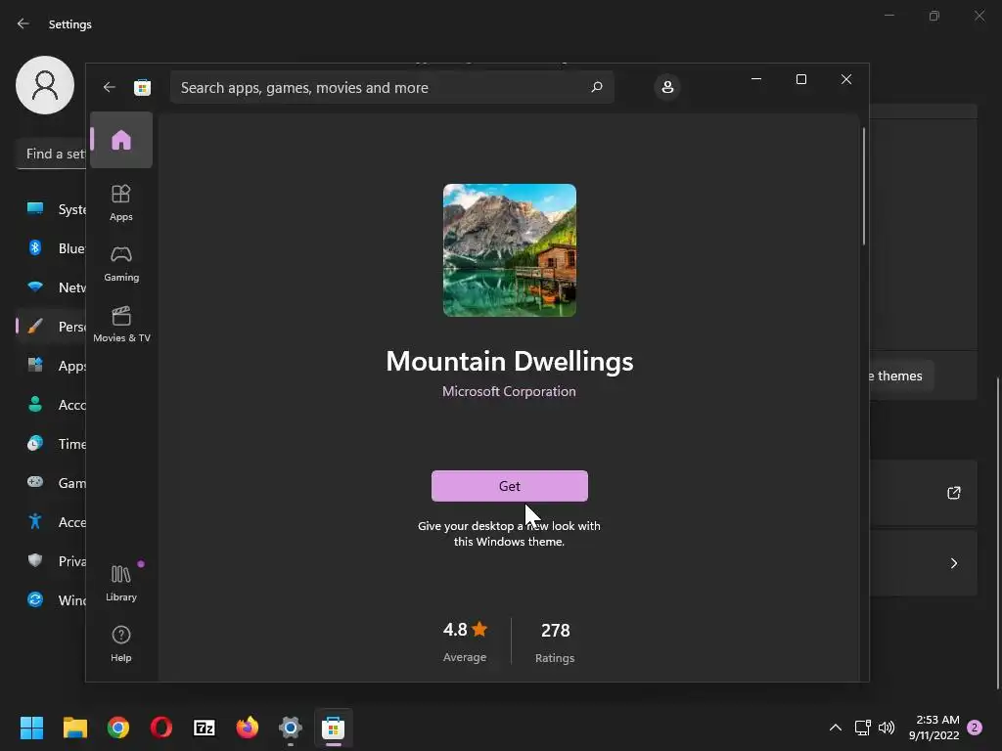Minimize the Microsoft Store window
This screenshot has height=751, width=1002.
756,79
